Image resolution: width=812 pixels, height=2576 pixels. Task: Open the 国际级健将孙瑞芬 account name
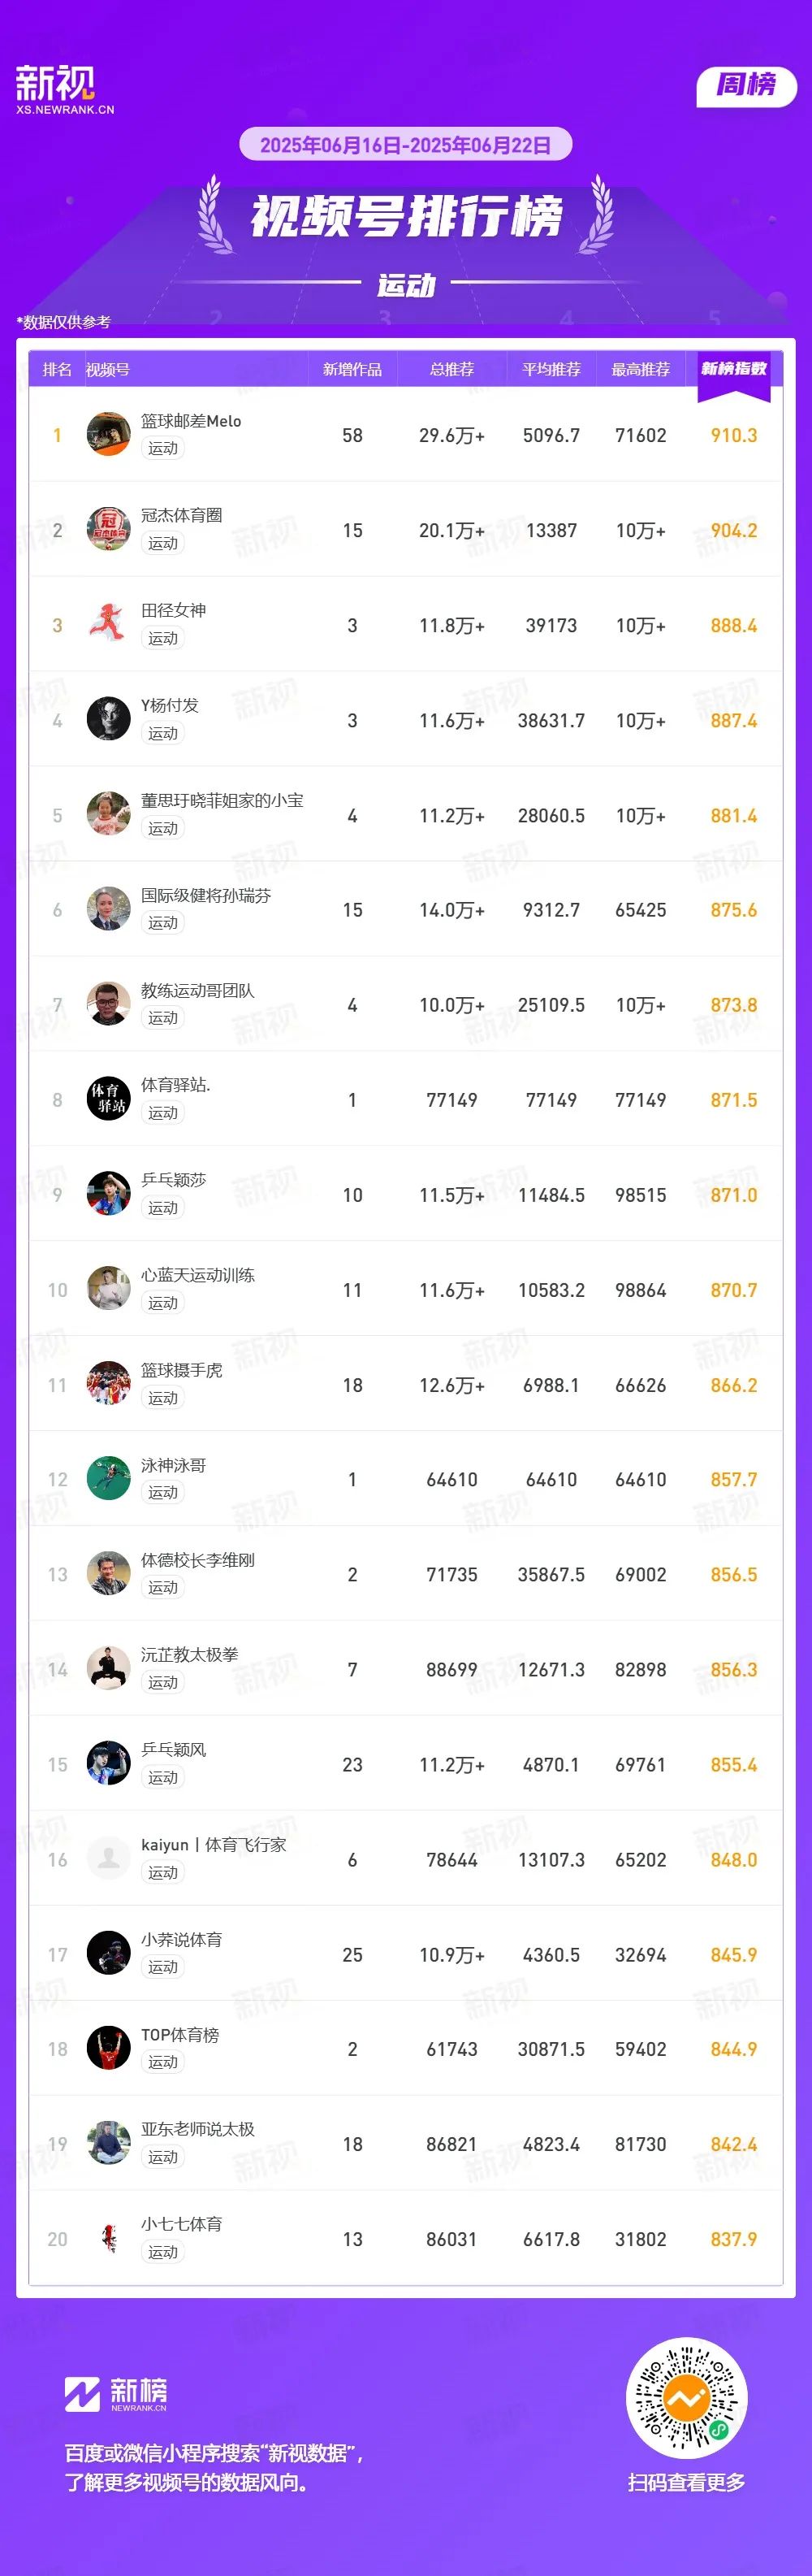coord(205,895)
